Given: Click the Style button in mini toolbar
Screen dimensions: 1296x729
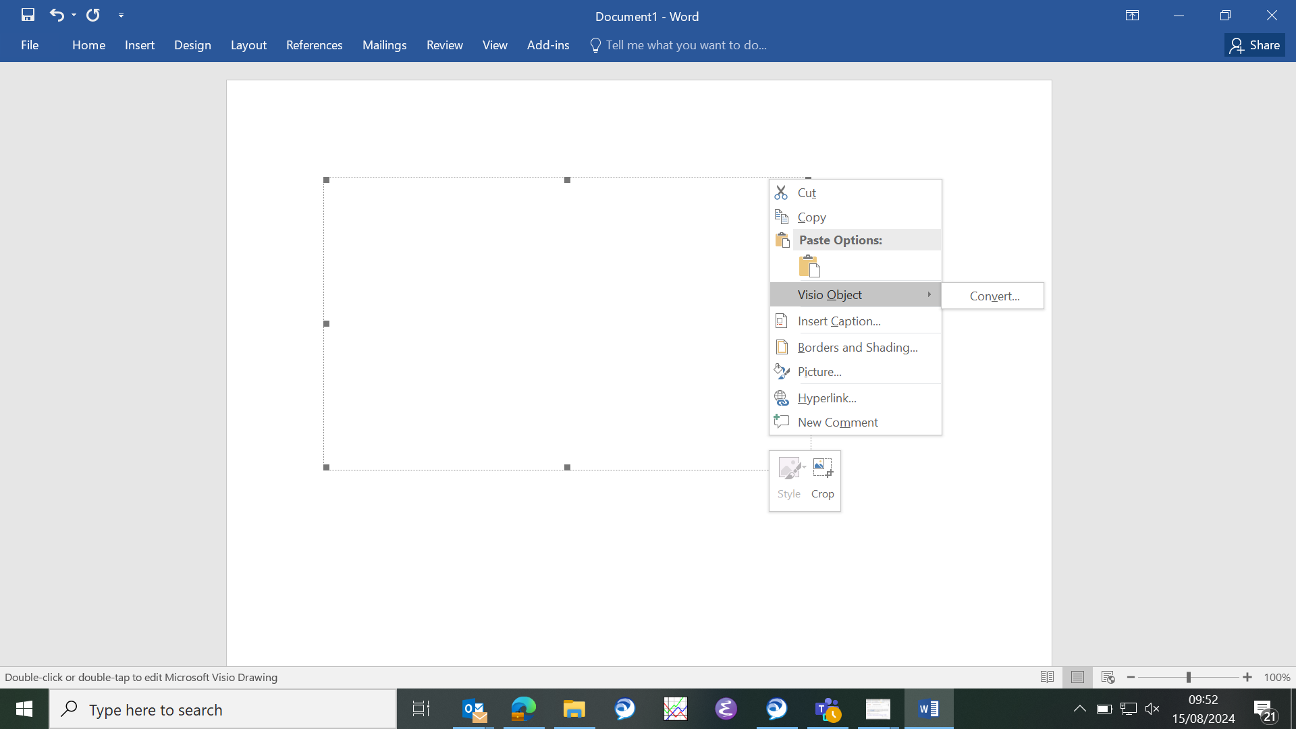Looking at the screenshot, I should 789,479.
